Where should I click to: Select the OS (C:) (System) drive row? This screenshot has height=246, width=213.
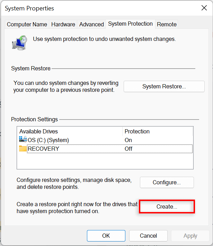click(x=105, y=140)
